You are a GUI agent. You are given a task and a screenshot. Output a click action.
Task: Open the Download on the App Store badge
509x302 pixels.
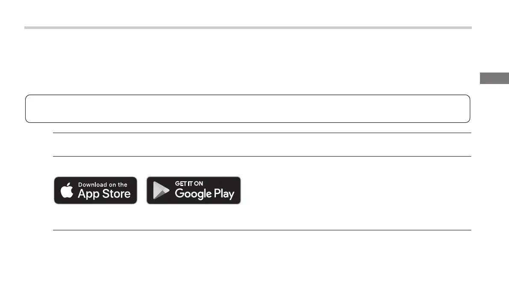pyautogui.click(x=95, y=190)
